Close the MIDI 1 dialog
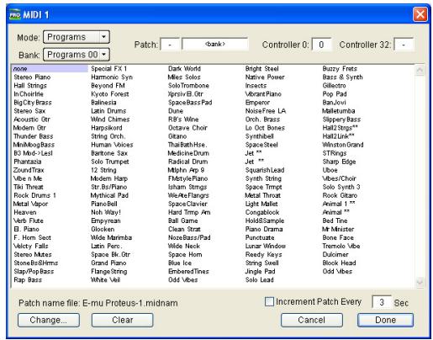The width and height of the screenshot is (433, 340). pos(420,14)
